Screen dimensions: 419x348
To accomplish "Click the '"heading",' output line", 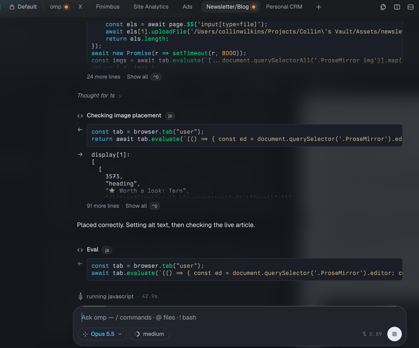I will (123, 183).
